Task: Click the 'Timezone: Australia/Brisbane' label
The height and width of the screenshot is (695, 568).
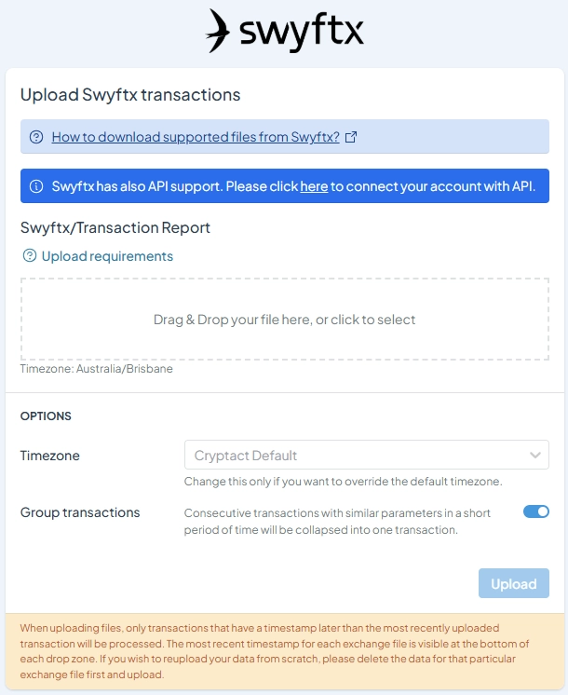Action: tap(97, 369)
